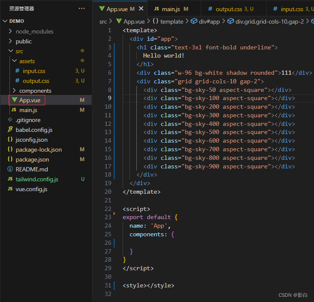The height and width of the screenshot is (302, 314).
Task: Click the 资源管理器 explorer panel title
Action: 22,9
